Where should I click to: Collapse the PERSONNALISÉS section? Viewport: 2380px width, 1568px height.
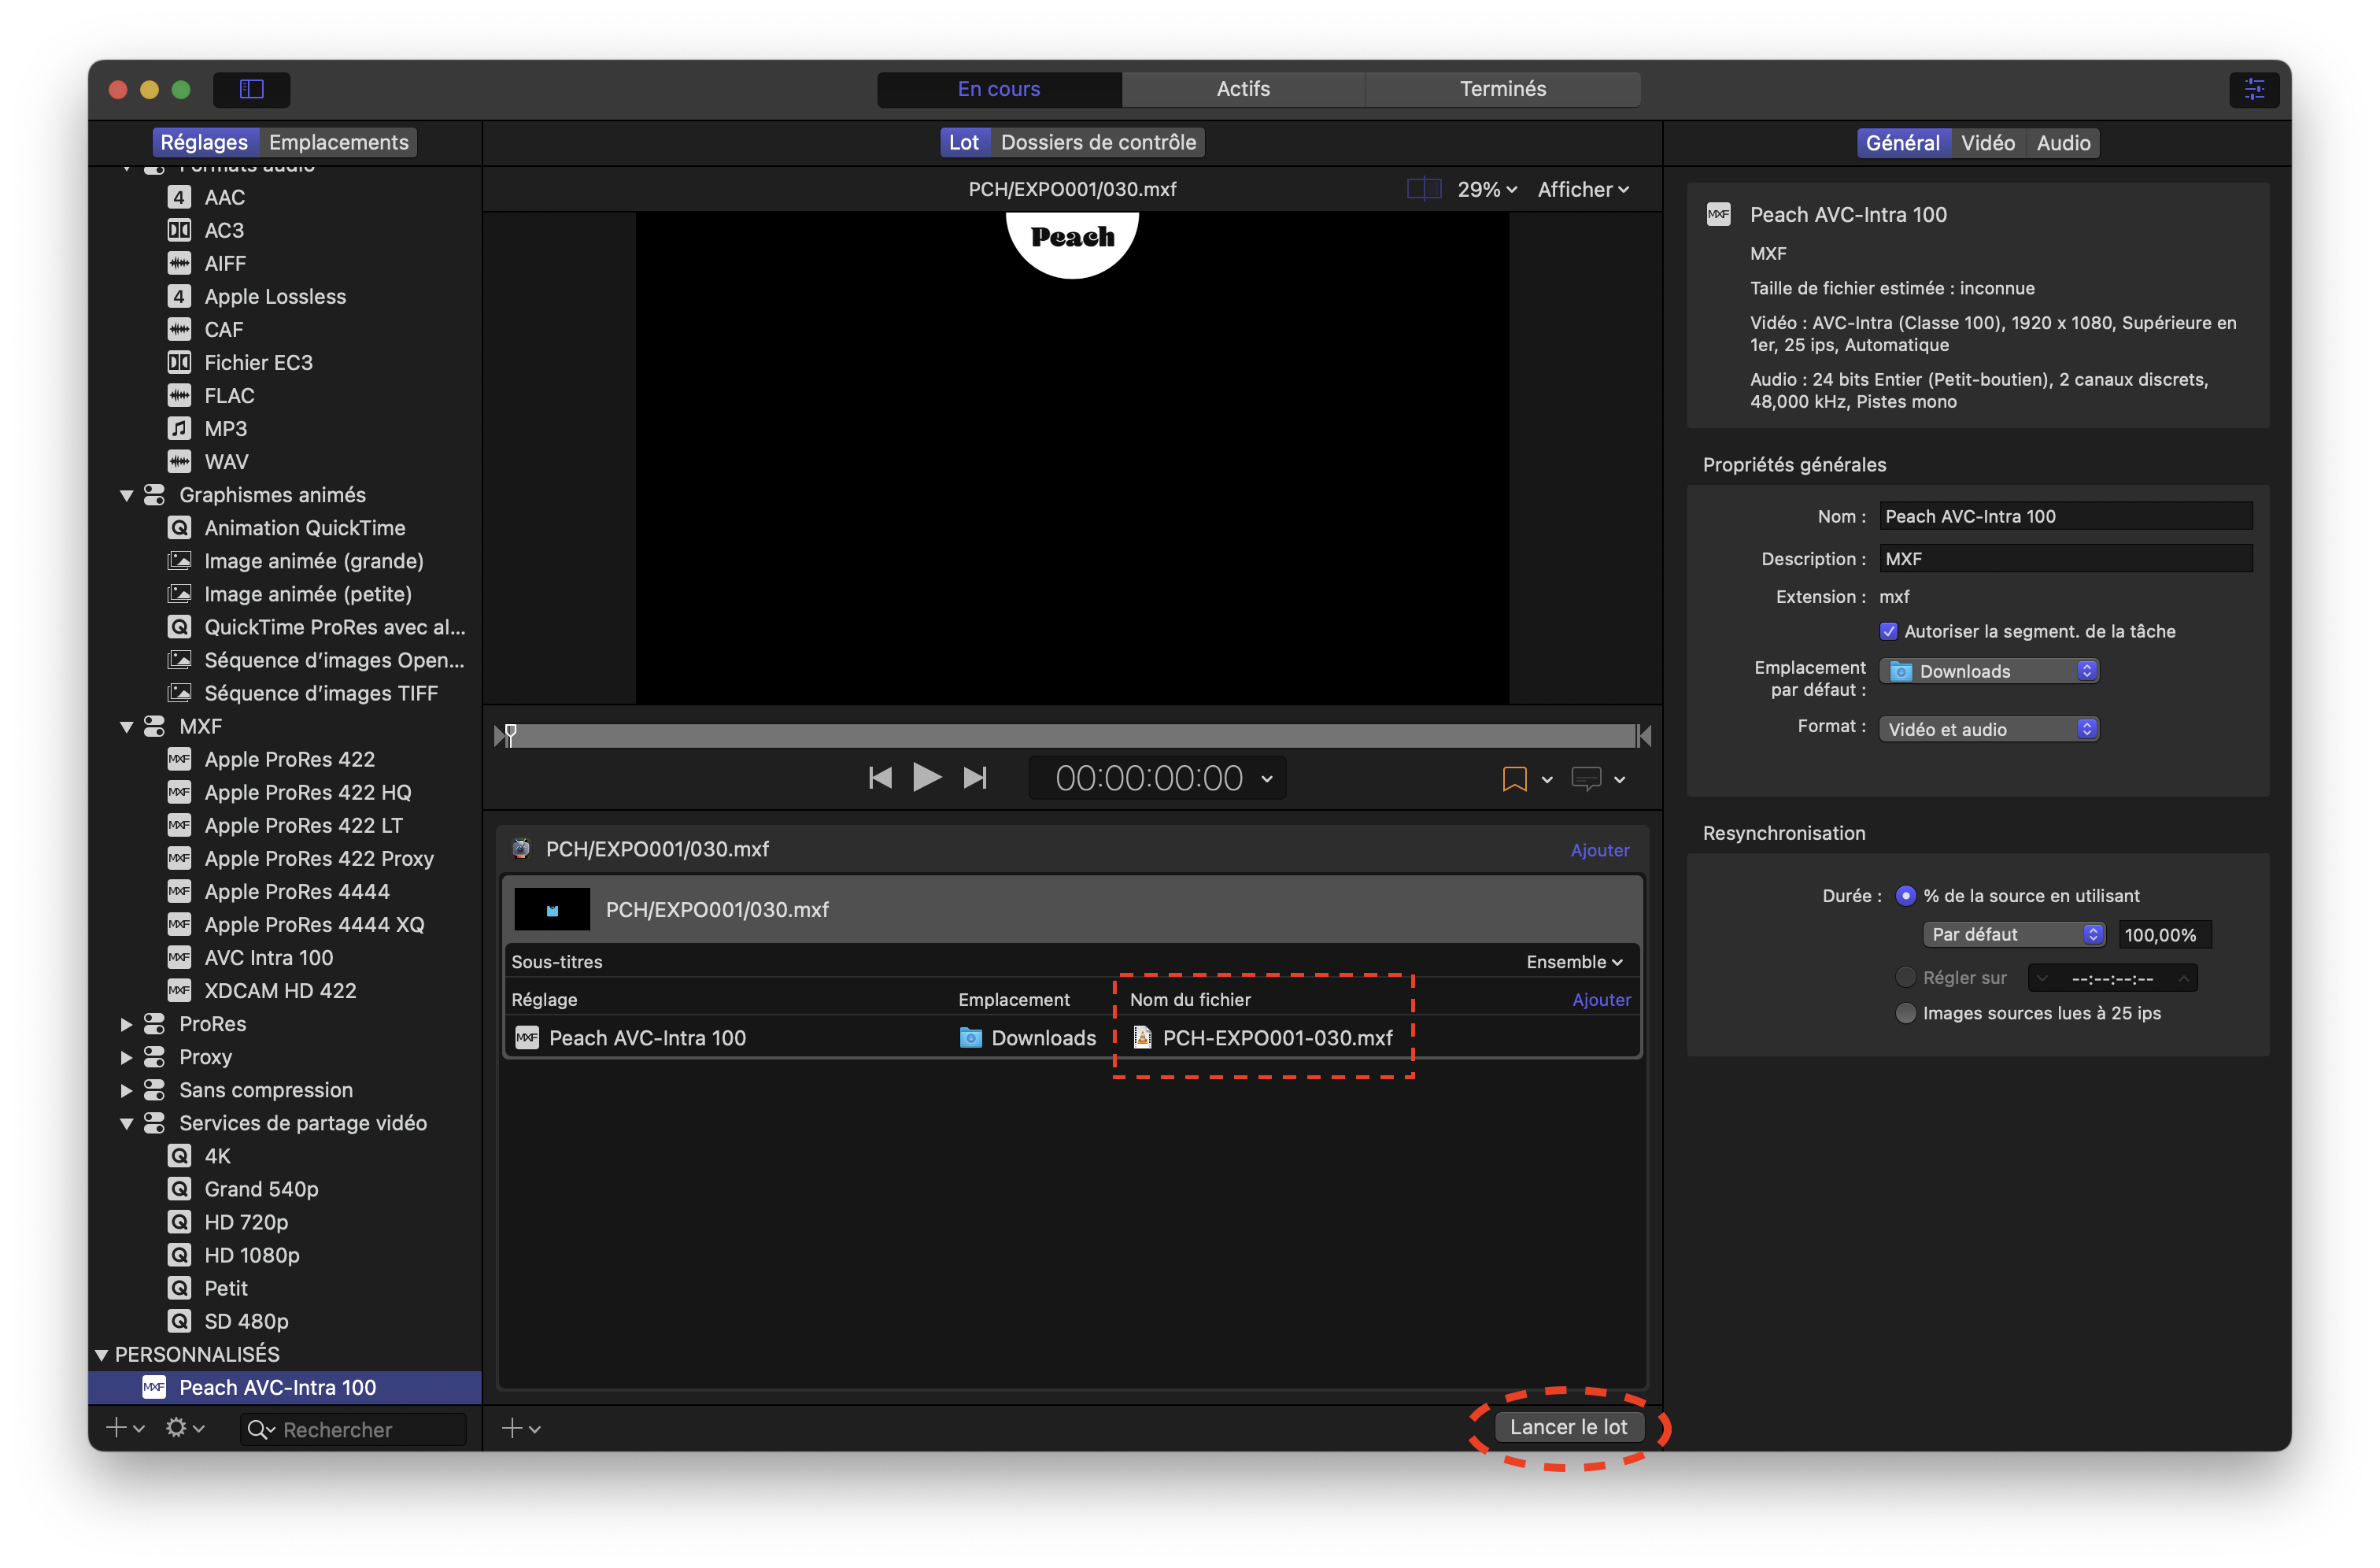(101, 1355)
